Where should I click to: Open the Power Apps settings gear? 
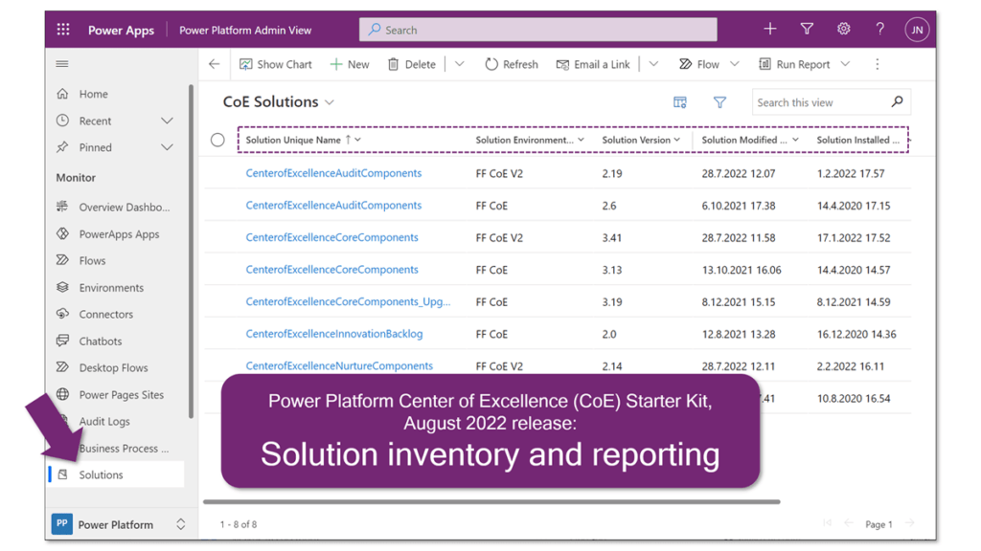coord(843,29)
